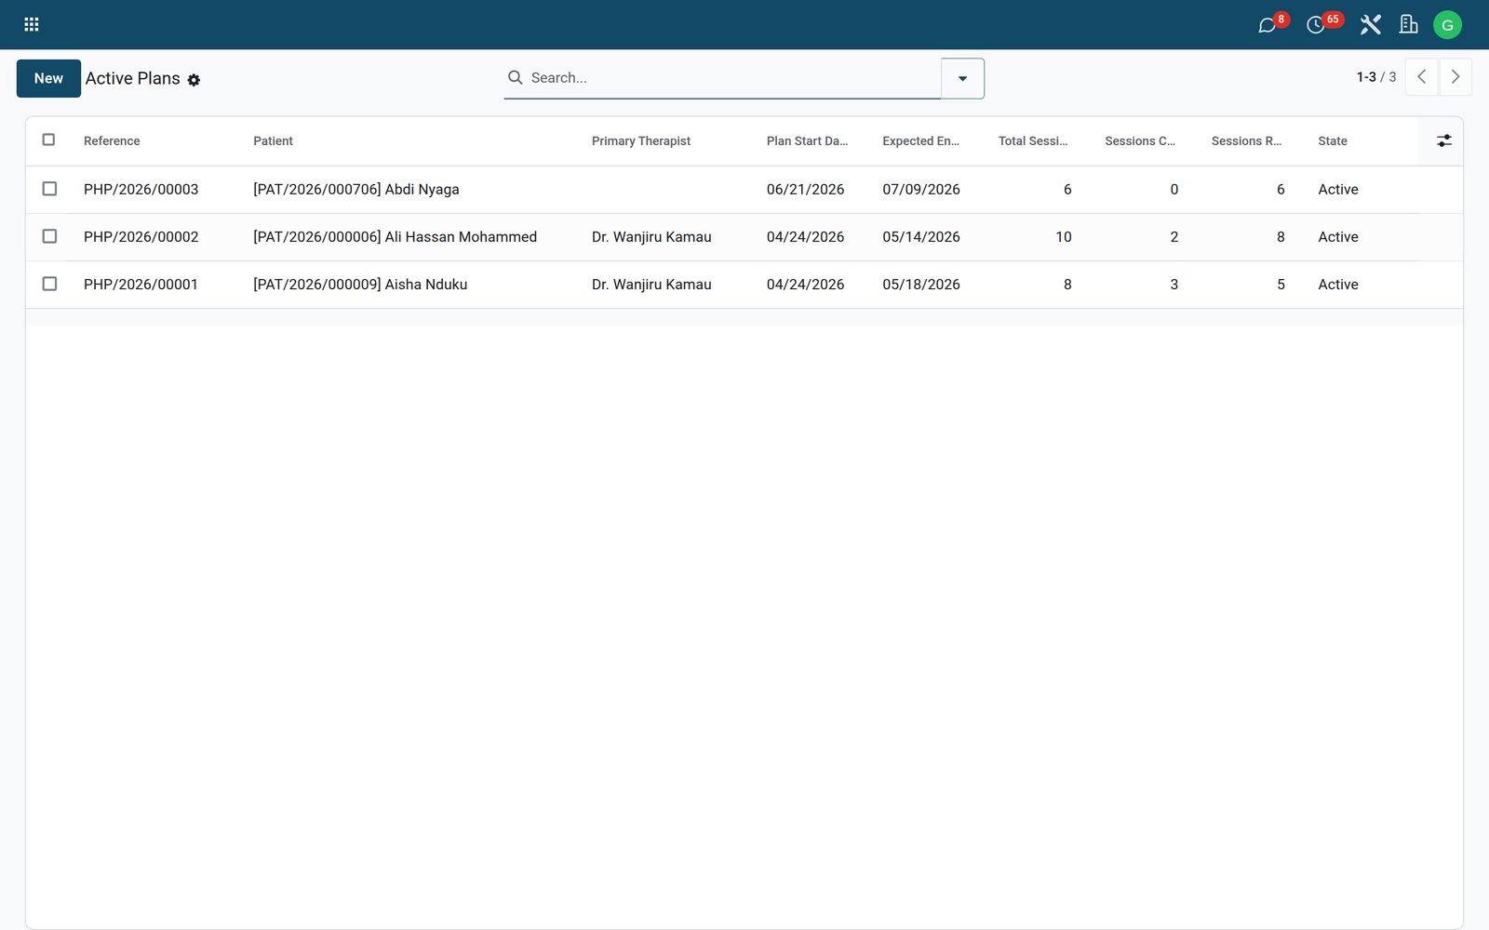Check the PHP/2026/00003 row checkbox
1489x930 pixels.
coord(49,189)
